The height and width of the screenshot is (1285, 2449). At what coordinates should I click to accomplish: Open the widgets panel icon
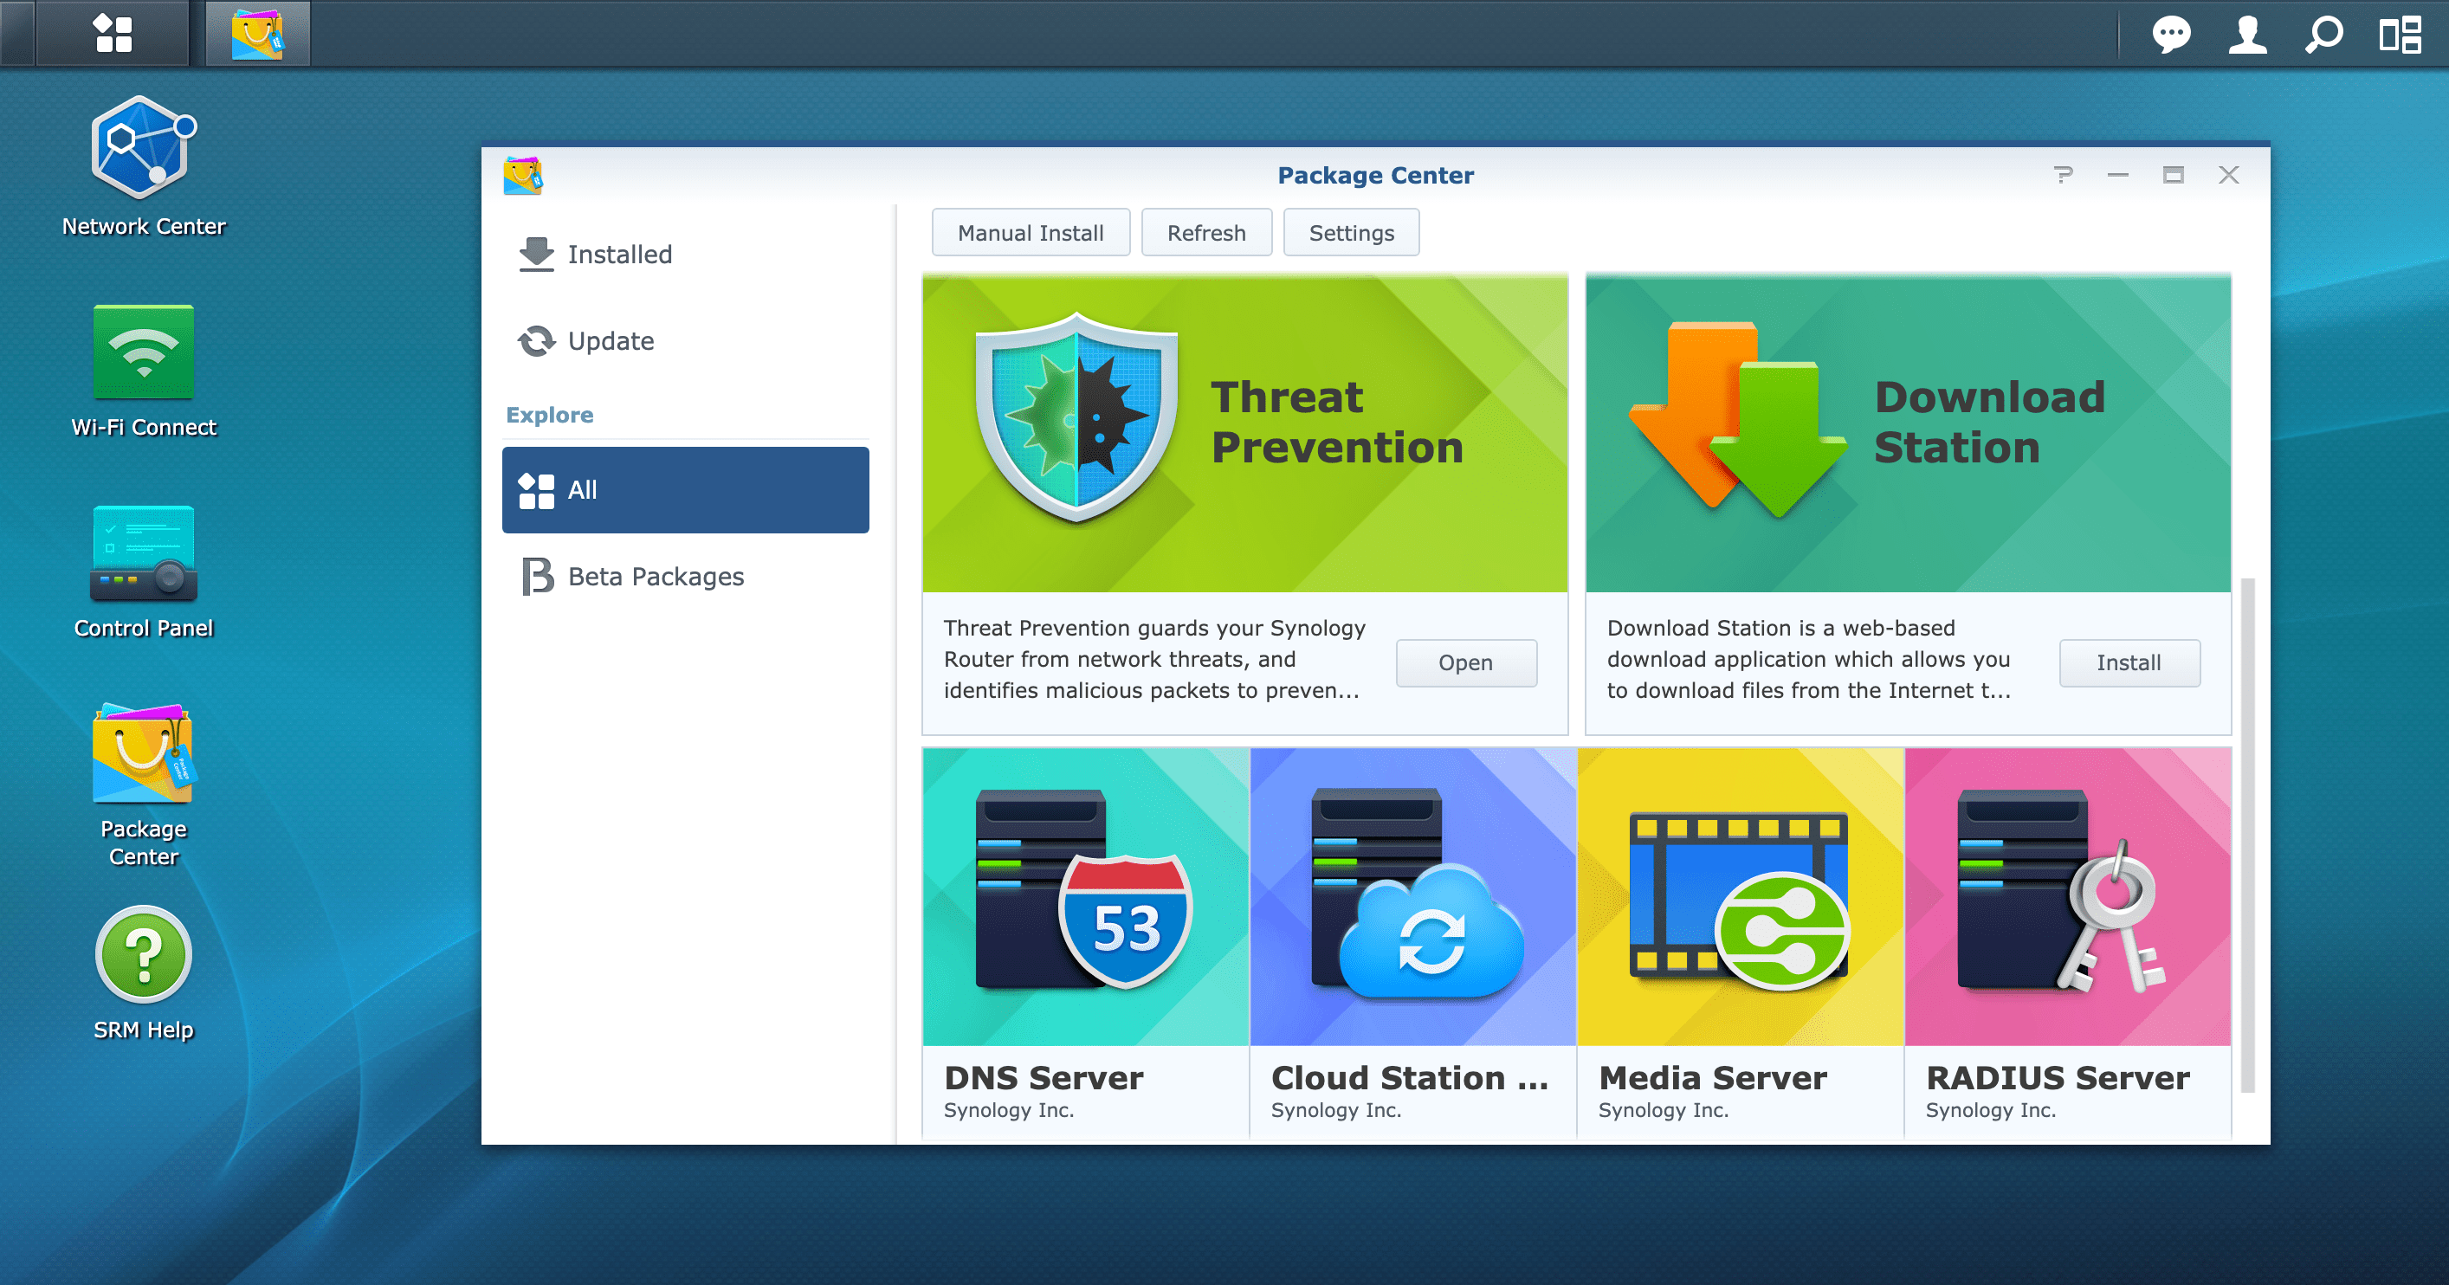(x=2401, y=36)
